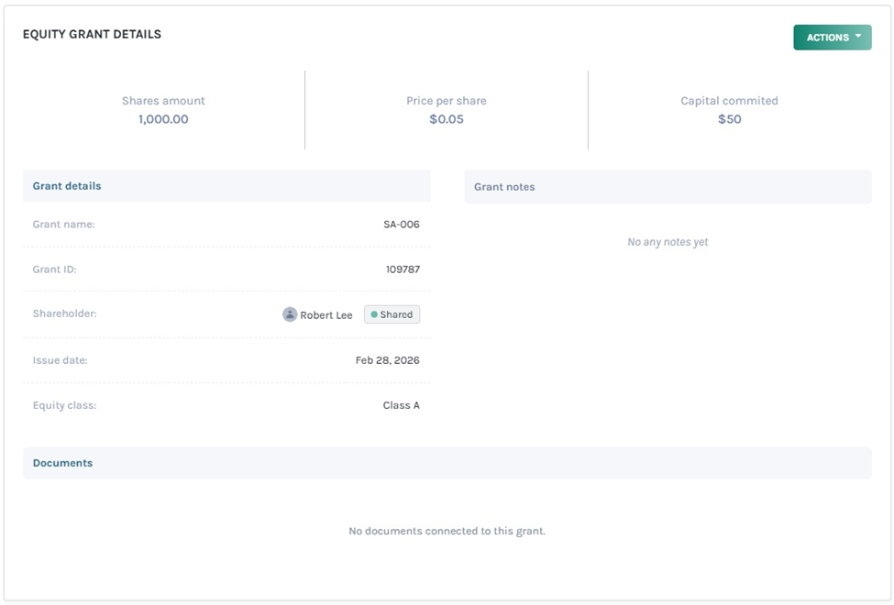Image resolution: width=894 pixels, height=605 pixels.
Task: Select the Shared status badge next to Robert Lee
Action: click(392, 314)
